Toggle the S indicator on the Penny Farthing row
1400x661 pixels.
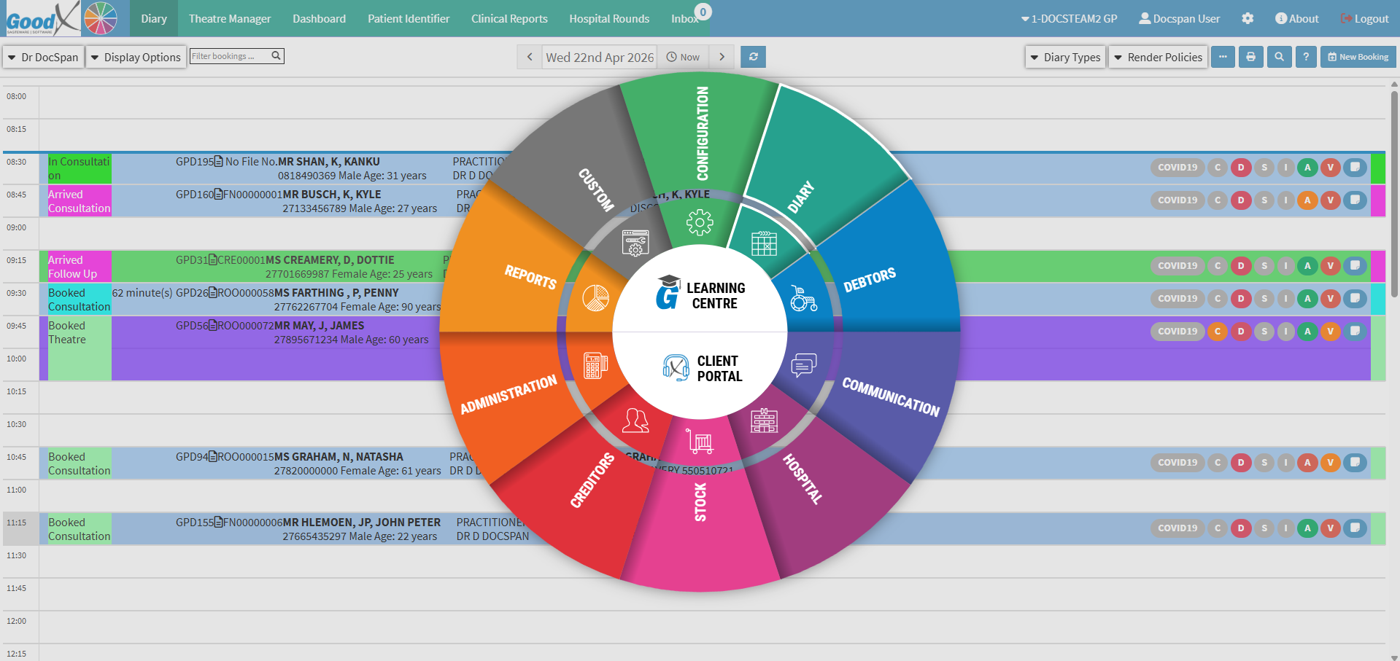(x=1264, y=299)
